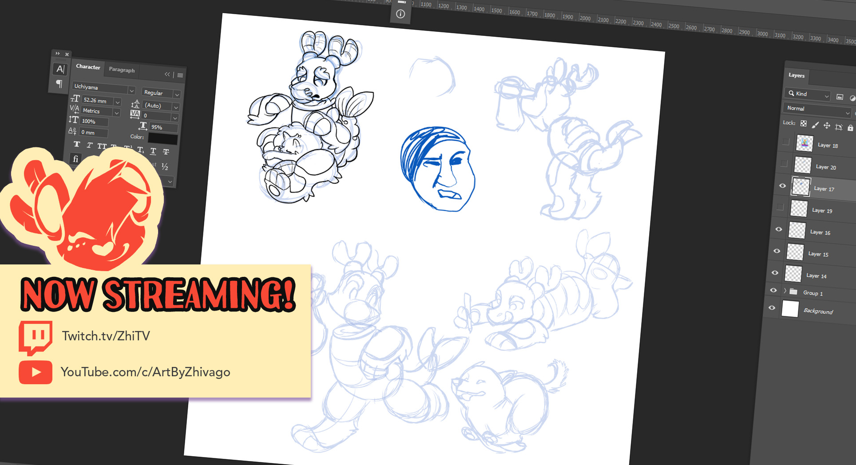Hide Layer 17 with eye icon

tap(782, 185)
